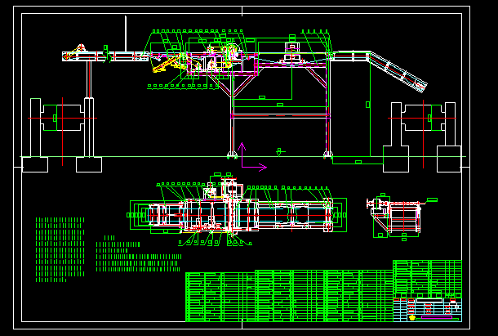The width and height of the screenshot is (498, 336).
Task: Select the right coil drum with red centerlines
Action: tap(423, 118)
